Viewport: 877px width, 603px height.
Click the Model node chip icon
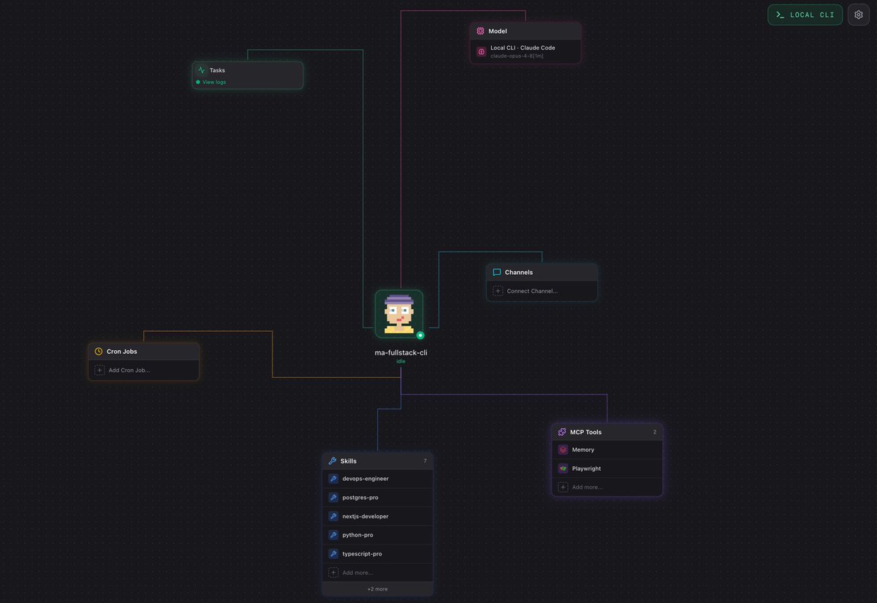click(x=480, y=31)
